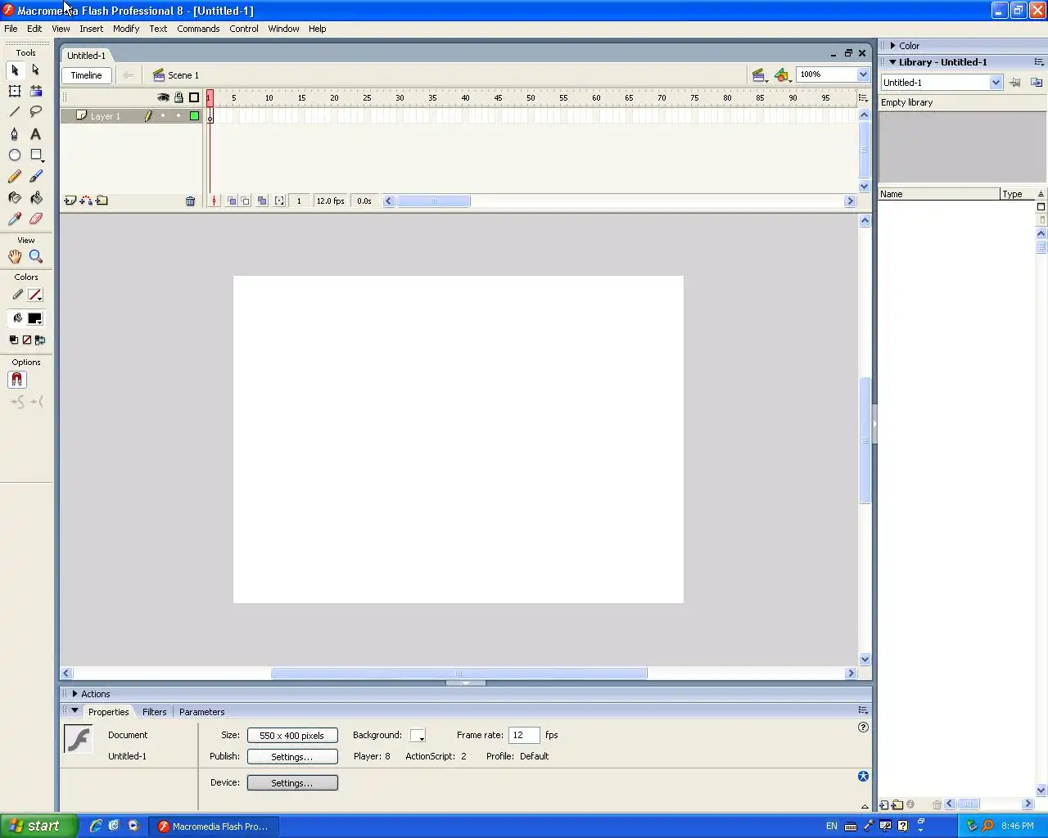
Task: Open the Commands menu
Action: (198, 29)
